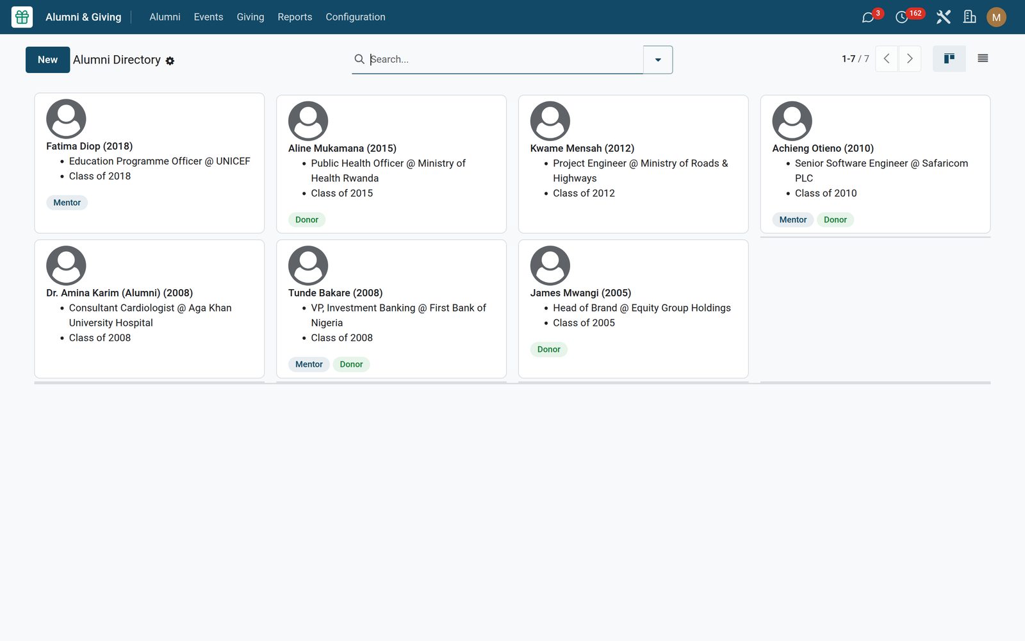Focus the Search input field
The height and width of the screenshot is (641, 1025).
(x=506, y=59)
